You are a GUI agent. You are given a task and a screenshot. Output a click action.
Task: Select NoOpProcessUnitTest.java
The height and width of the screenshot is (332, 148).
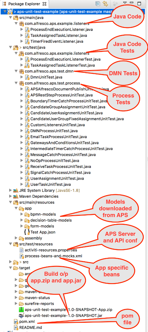(55, 160)
